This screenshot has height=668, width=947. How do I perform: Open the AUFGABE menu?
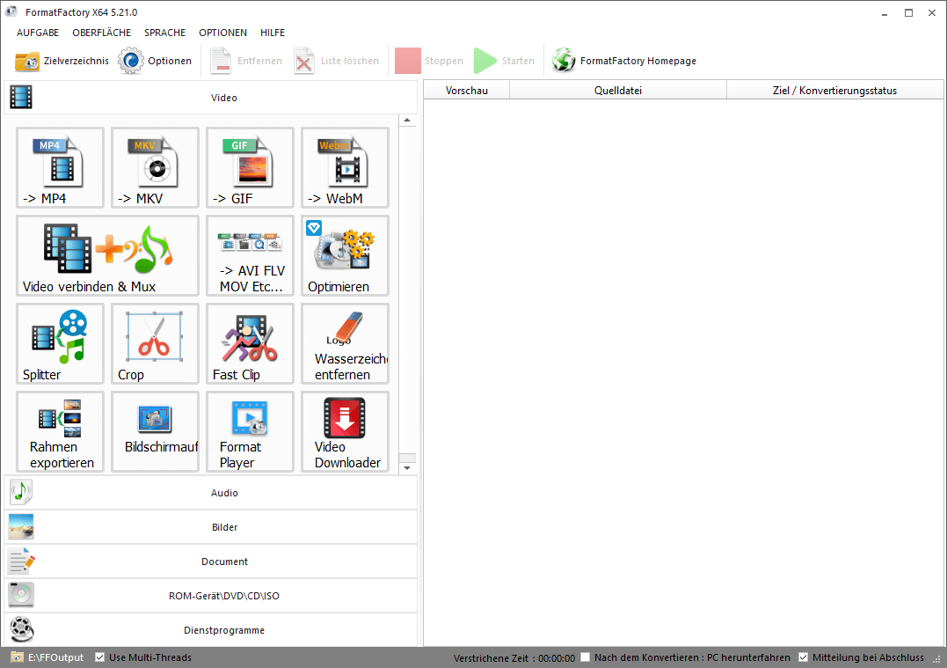[x=38, y=33]
